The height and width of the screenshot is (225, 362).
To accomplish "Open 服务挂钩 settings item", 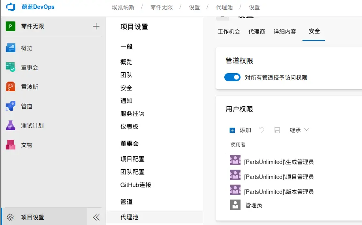I will (x=132, y=114).
